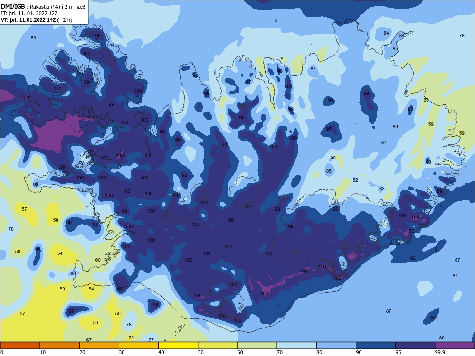The height and width of the screenshot is (356, 475).
Task: Select the pale blue 70–80 legend swatch
Action: (296, 346)
